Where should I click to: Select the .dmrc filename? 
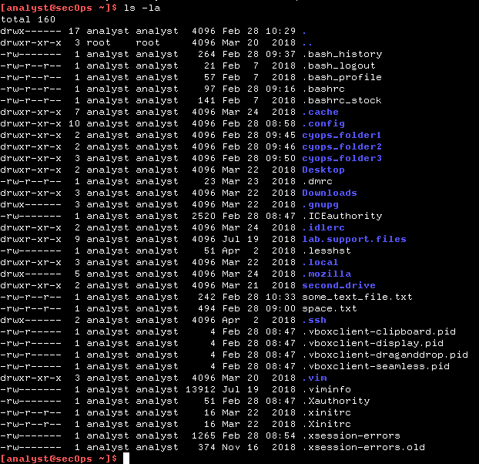[x=317, y=181]
